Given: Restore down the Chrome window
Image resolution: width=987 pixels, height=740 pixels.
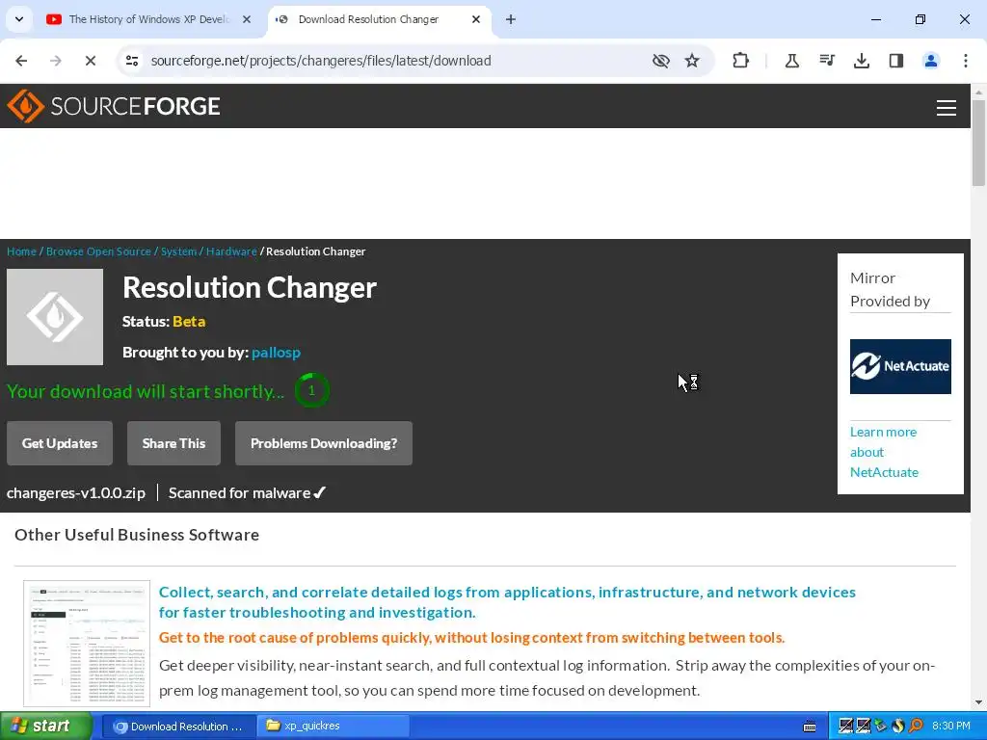Looking at the screenshot, I should coord(920,19).
